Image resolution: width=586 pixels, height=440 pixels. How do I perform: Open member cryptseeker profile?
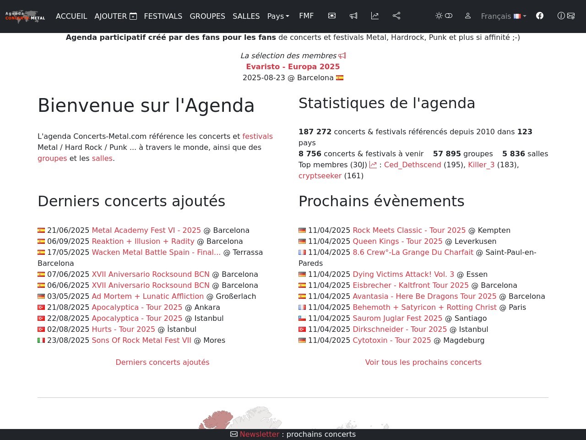pos(320,176)
